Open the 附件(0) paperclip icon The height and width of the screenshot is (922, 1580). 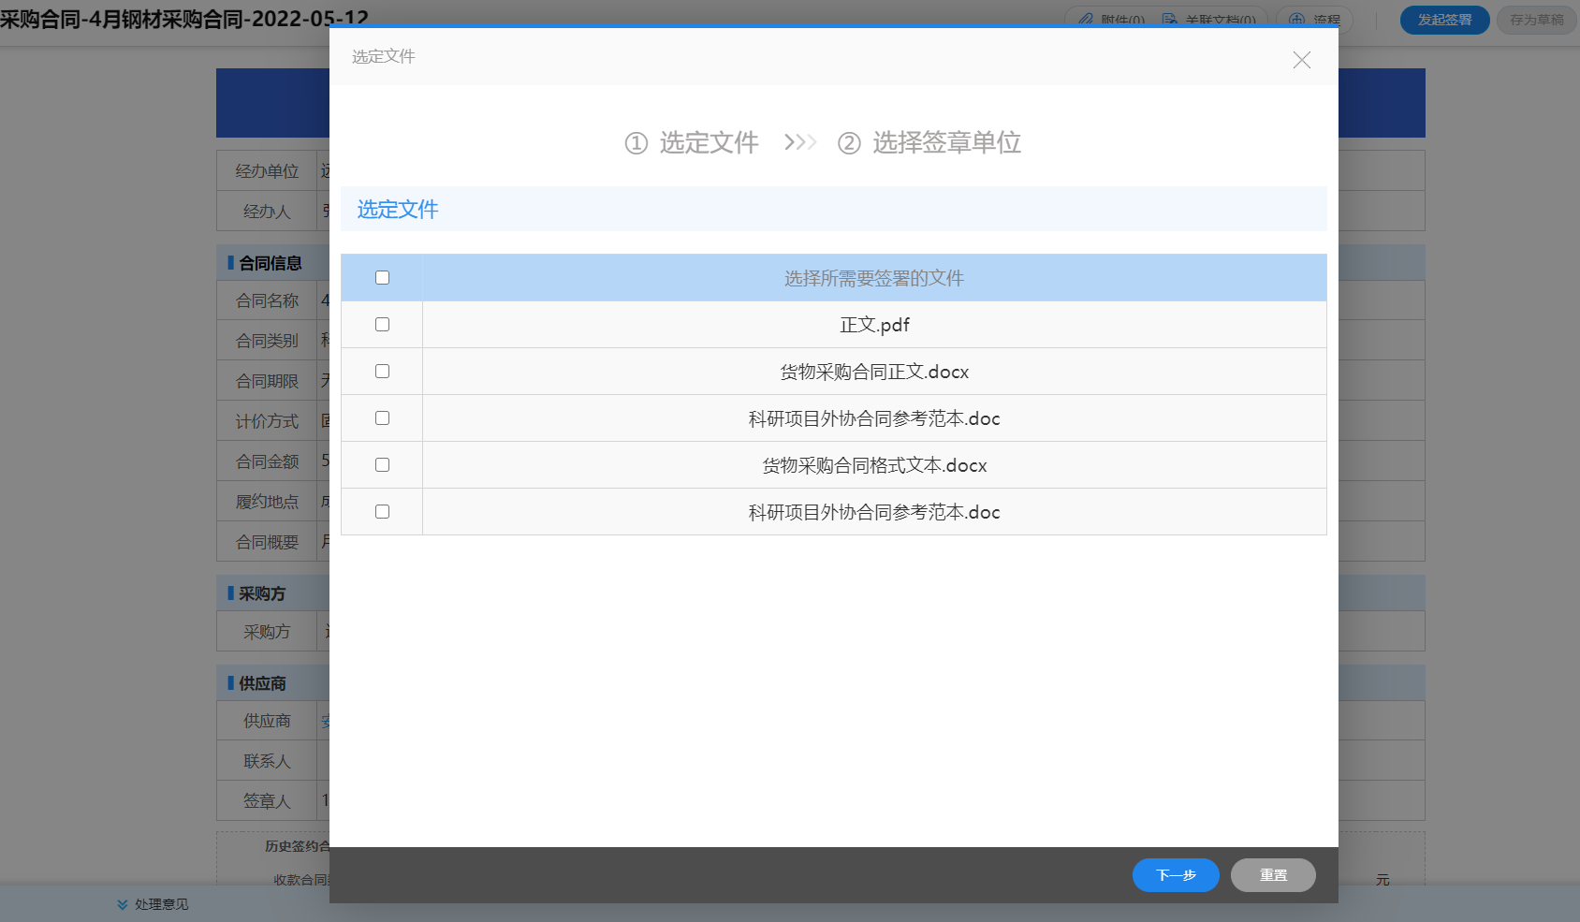pos(1086,20)
